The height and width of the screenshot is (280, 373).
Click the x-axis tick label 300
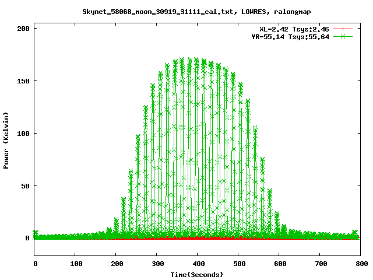point(158,264)
